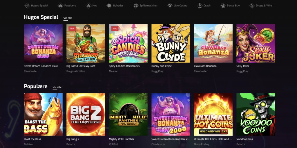Screen dimensions: 297x148
Task: Click provider 'Clawbuster' under ClawBass Bonanza
Action: pyautogui.click(x=201, y=71)
